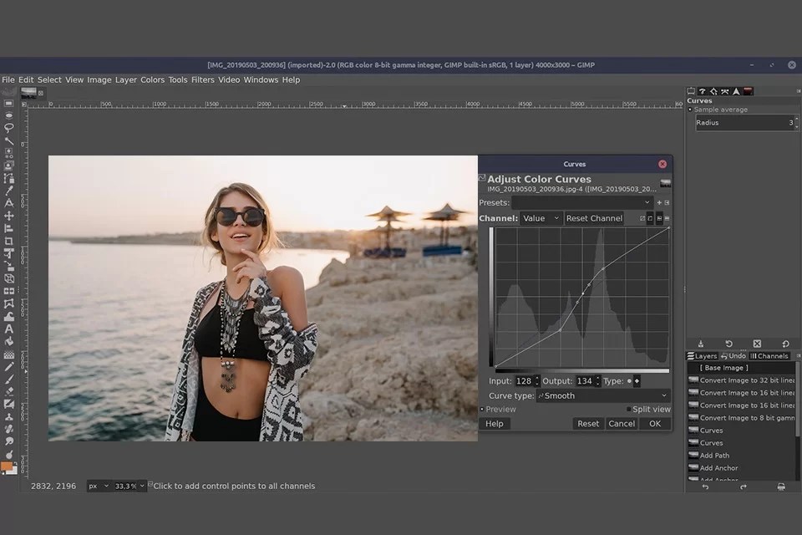Confirm curves adjustment with OK
The width and height of the screenshot is (802, 535).
point(655,424)
